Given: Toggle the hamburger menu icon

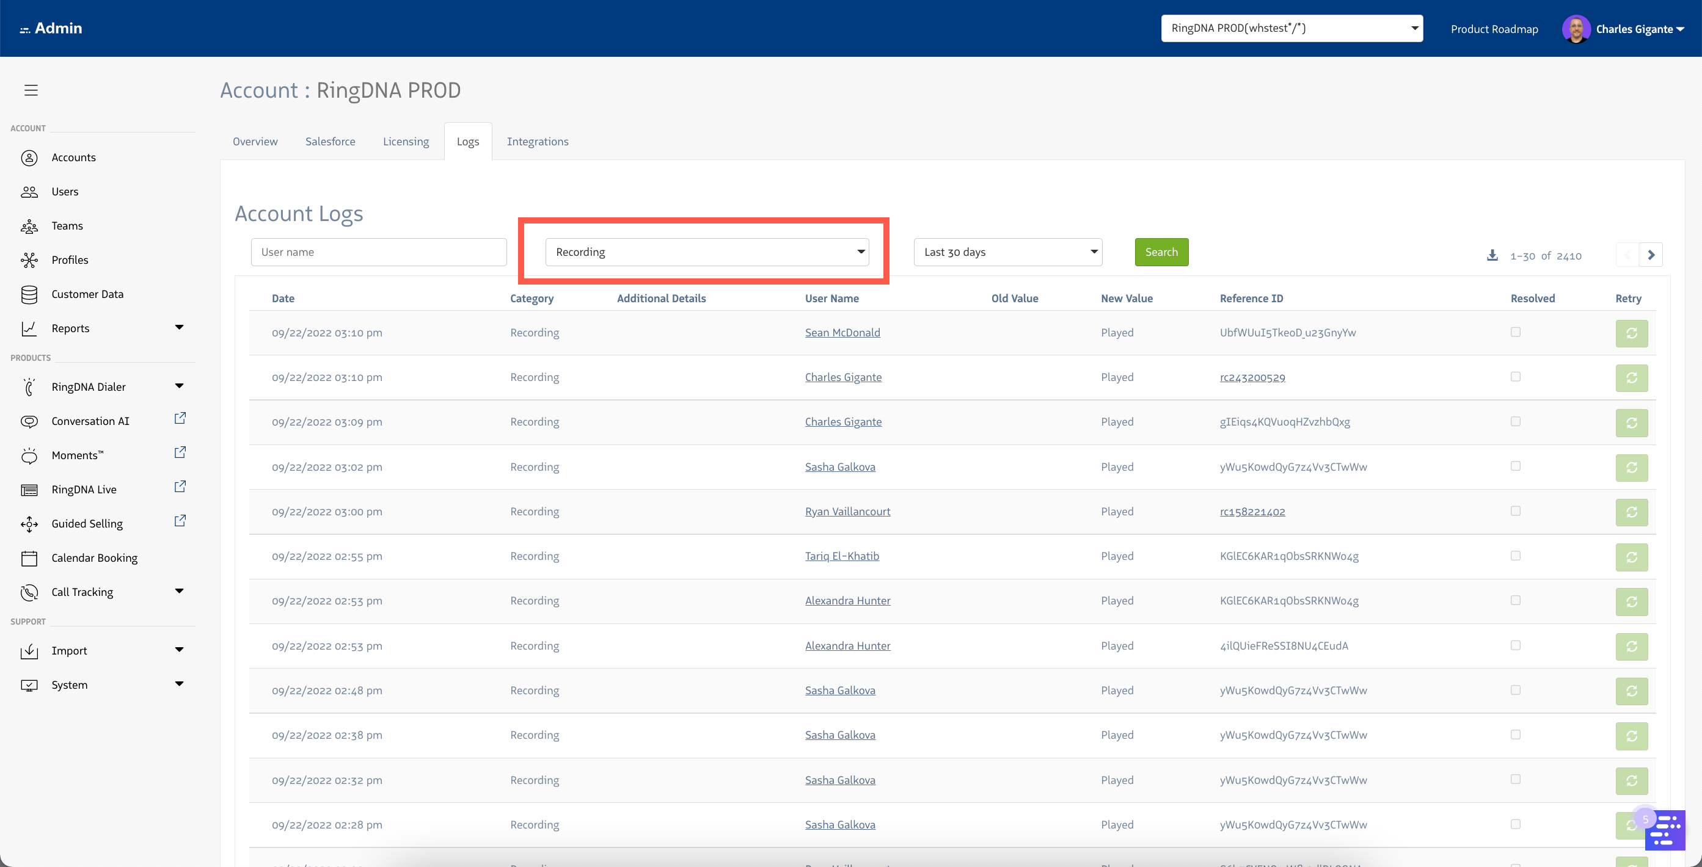Looking at the screenshot, I should point(31,90).
